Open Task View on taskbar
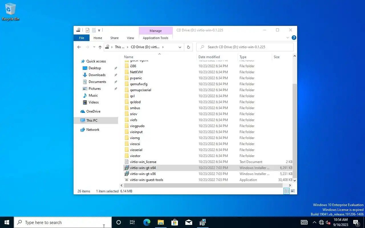Image resolution: width=365 pixels, height=228 pixels. coord(132,222)
